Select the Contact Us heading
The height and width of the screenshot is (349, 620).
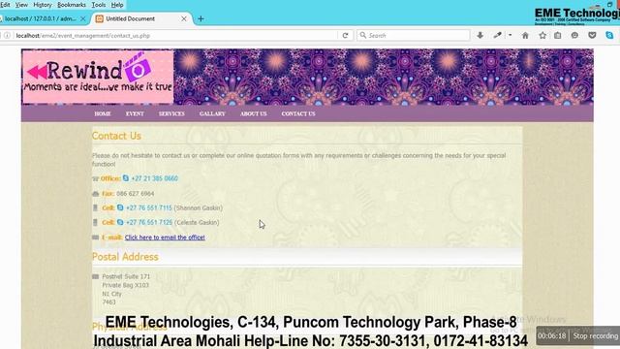pyautogui.click(x=116, y=136)
